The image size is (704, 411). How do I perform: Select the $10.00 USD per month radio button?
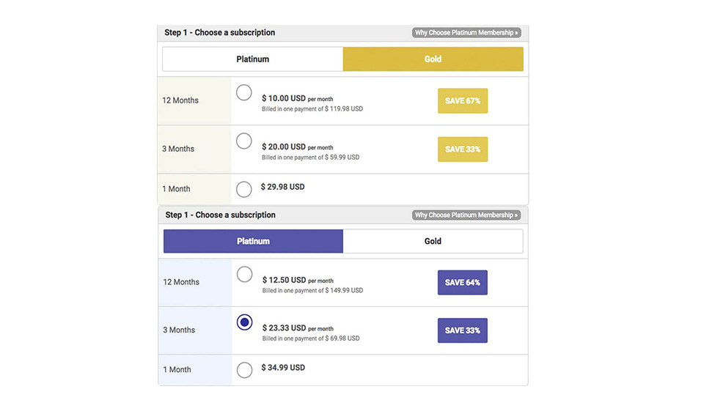(244, 93)
